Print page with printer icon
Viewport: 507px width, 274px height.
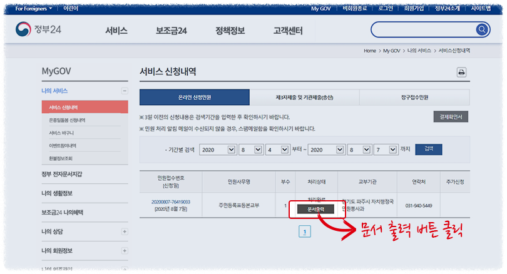point(461,72)
